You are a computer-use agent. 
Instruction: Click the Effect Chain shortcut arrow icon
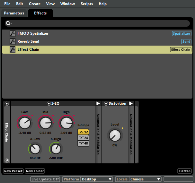[x=7, y=161]
